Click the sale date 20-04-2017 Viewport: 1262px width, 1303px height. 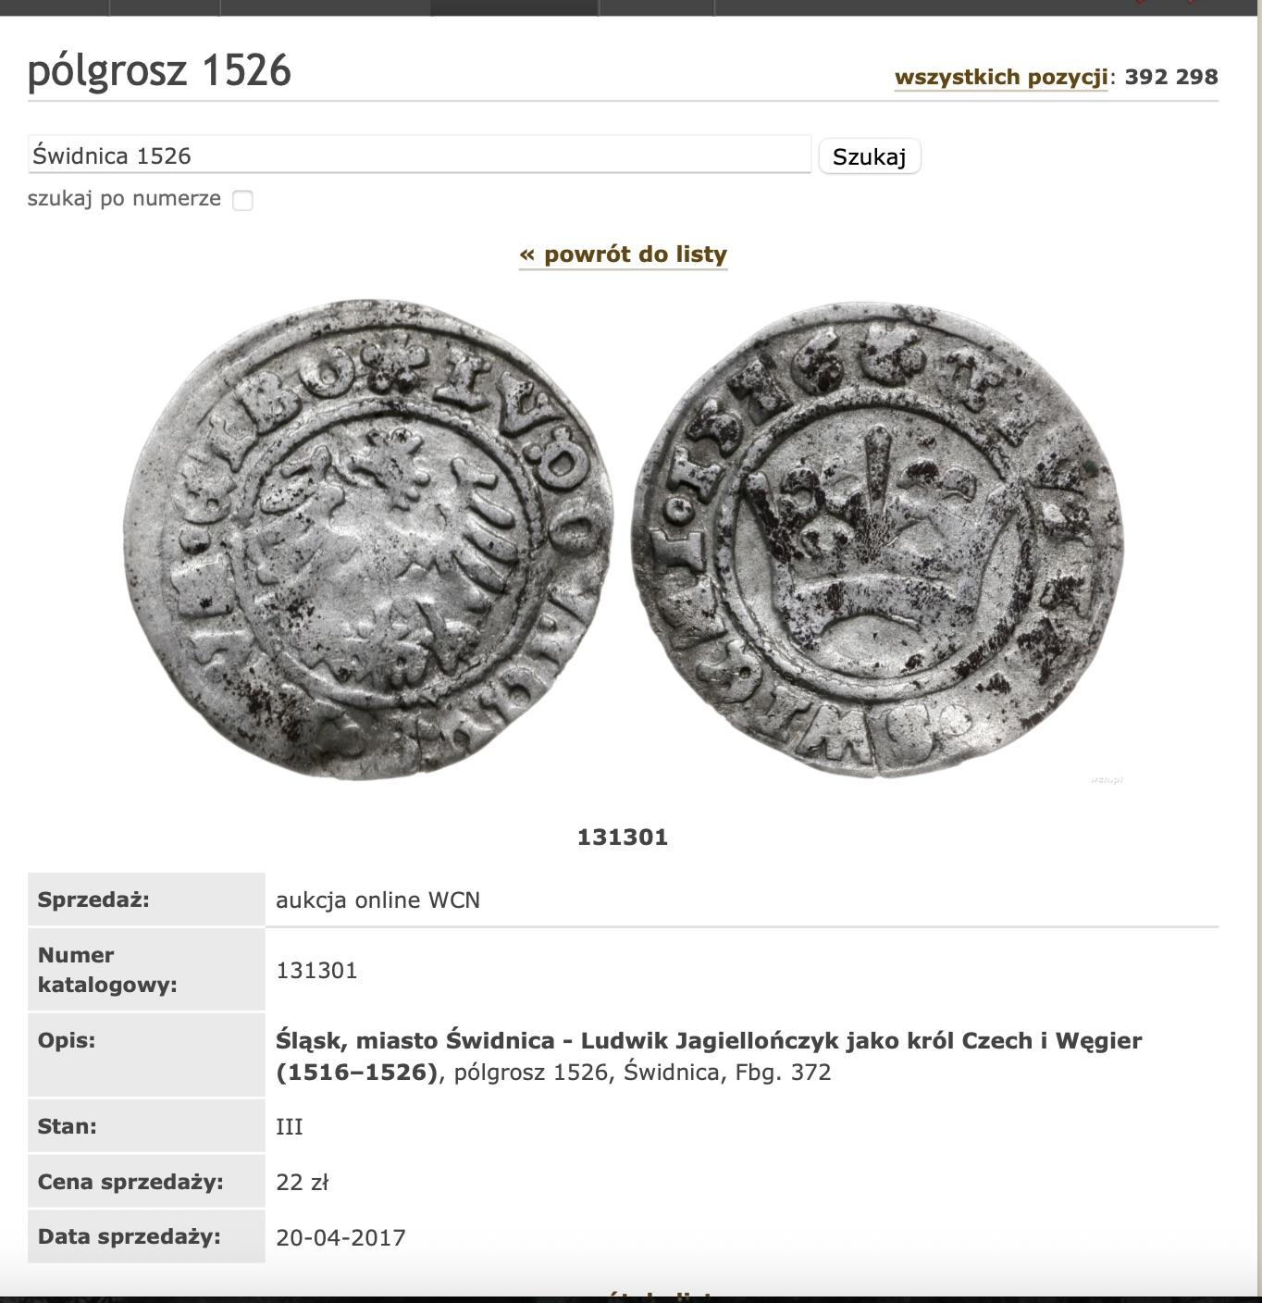click(340, 1237)
